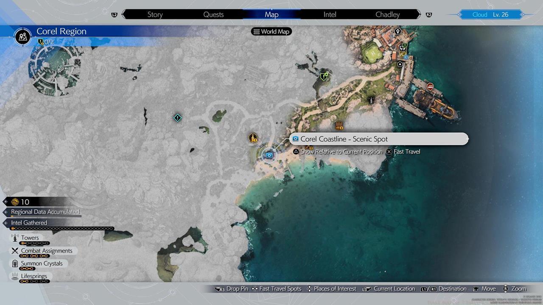This screenshot has height=305, width=543.
Task: Open the Story tab
Action: [155, 14]
